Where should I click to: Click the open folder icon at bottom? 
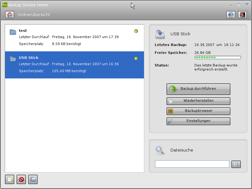coord(33,180)
